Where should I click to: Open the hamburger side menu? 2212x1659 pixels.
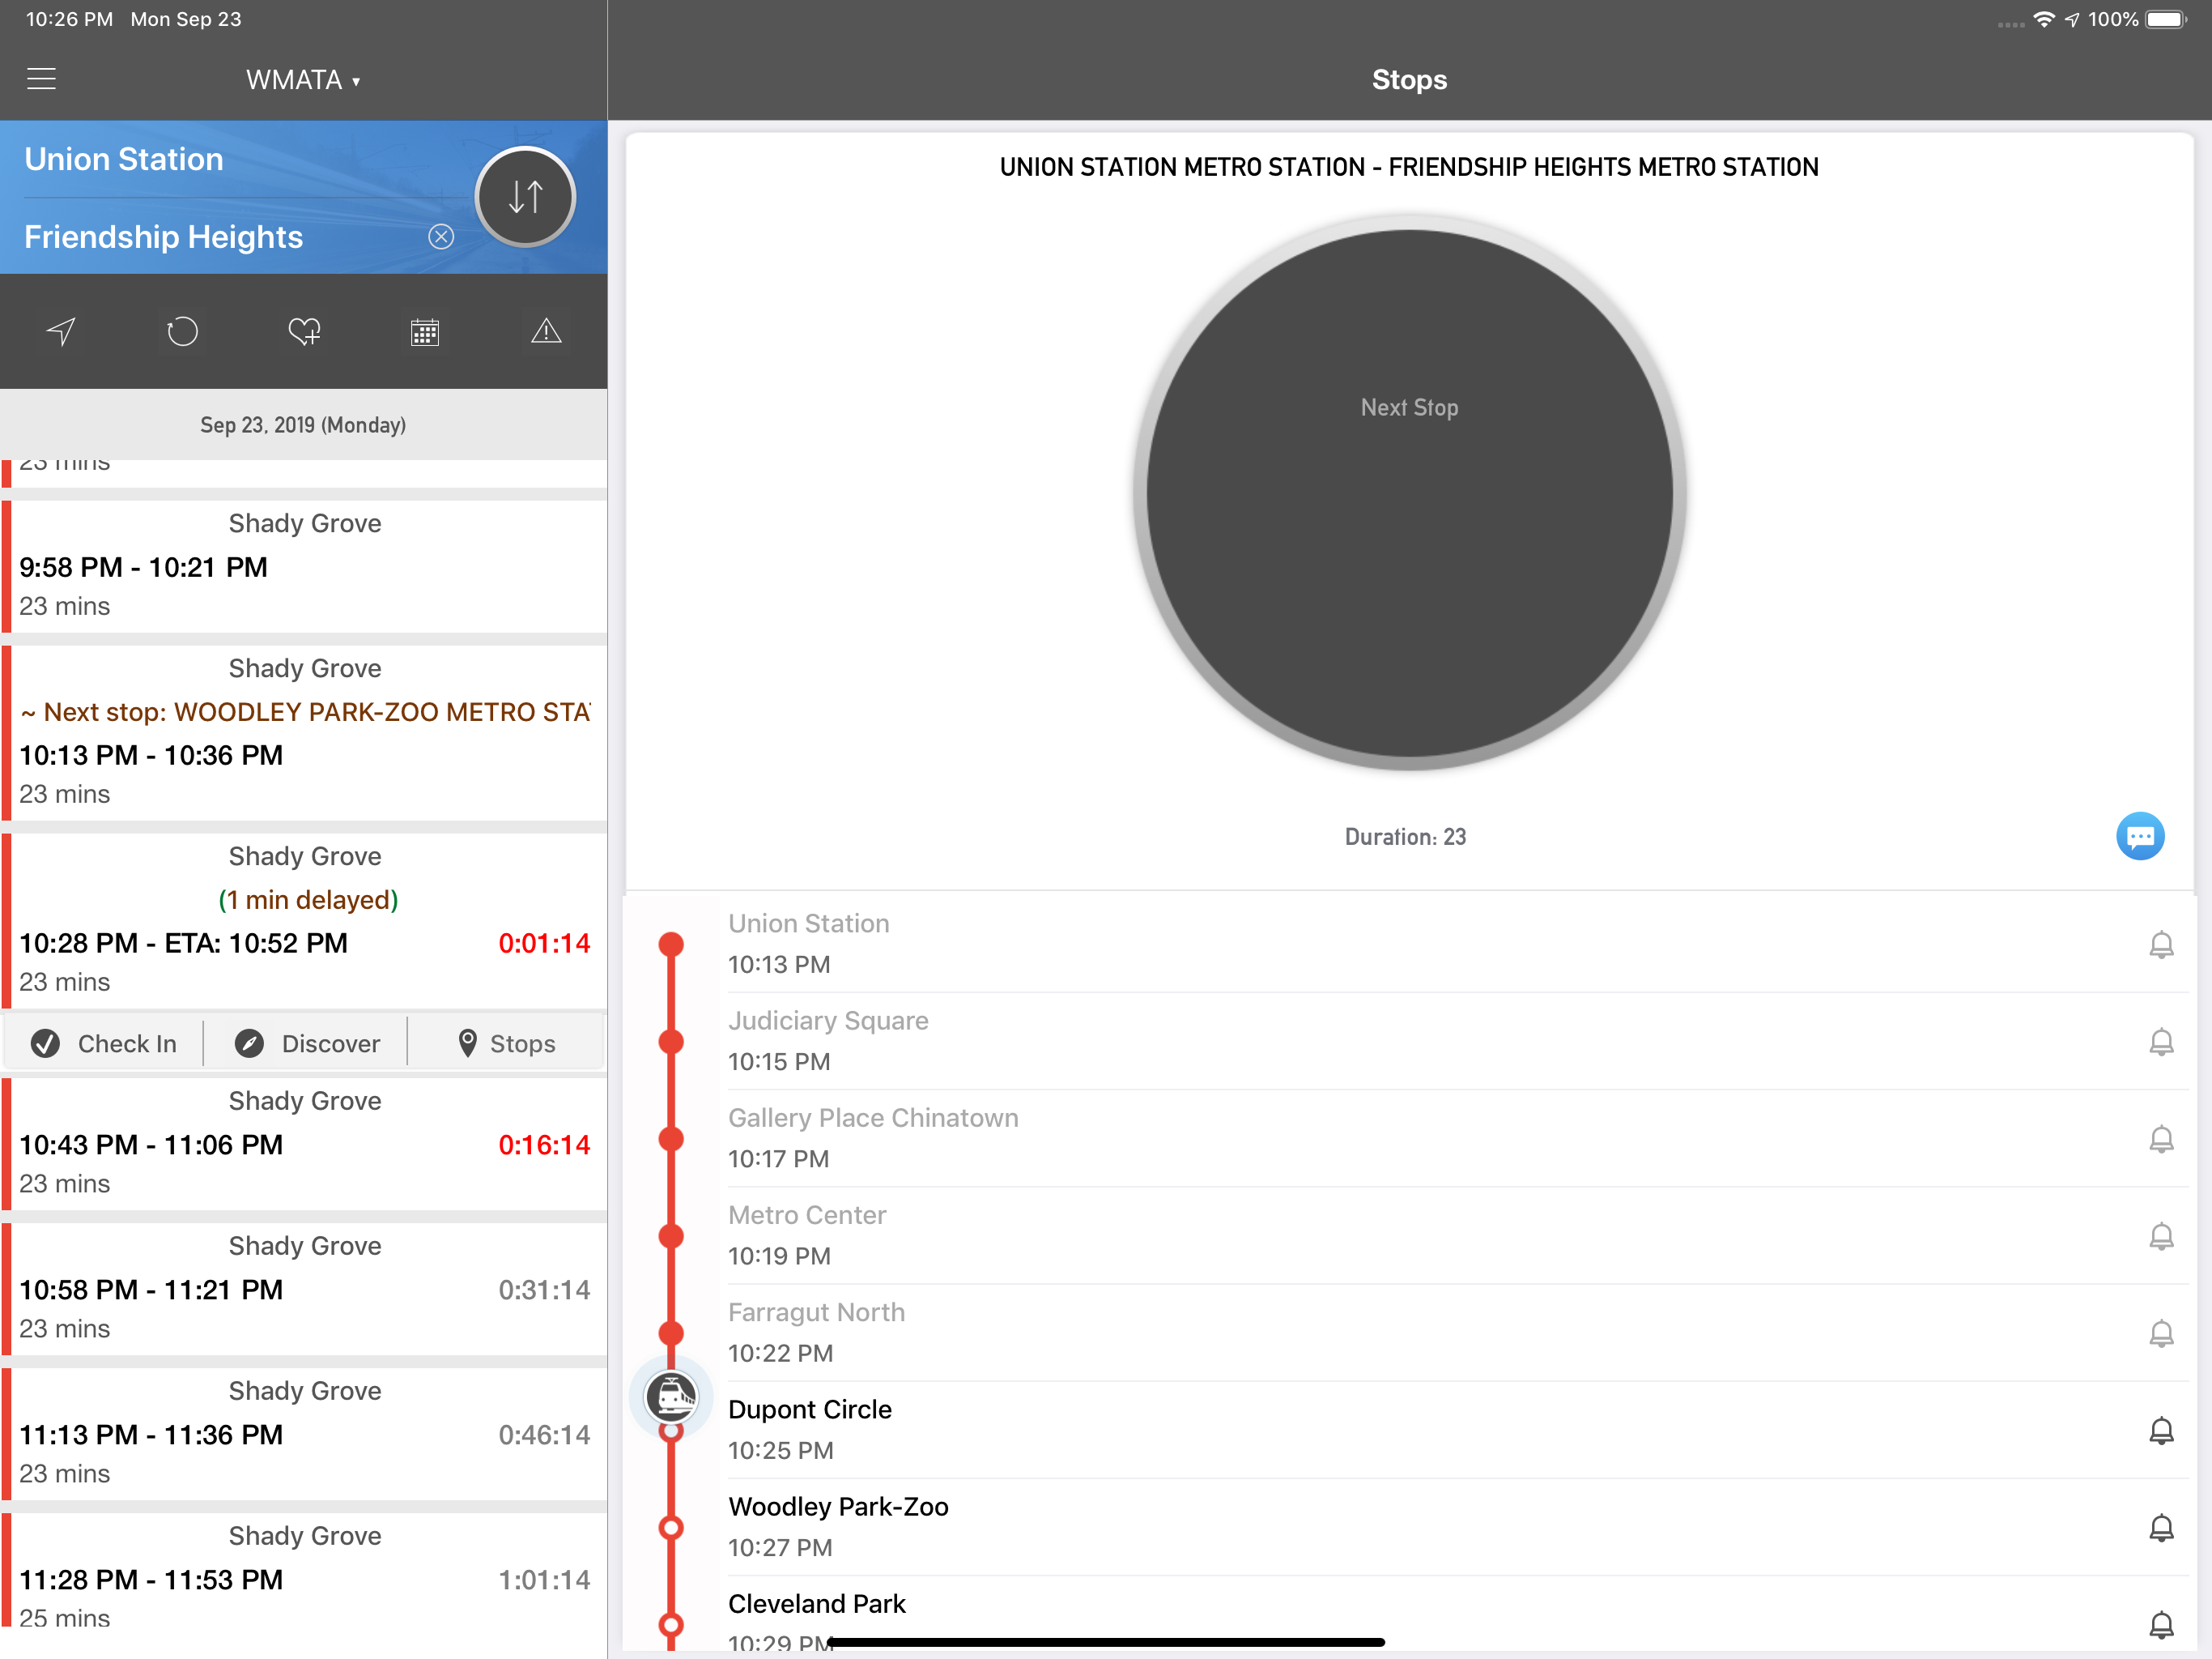[41, 79]
